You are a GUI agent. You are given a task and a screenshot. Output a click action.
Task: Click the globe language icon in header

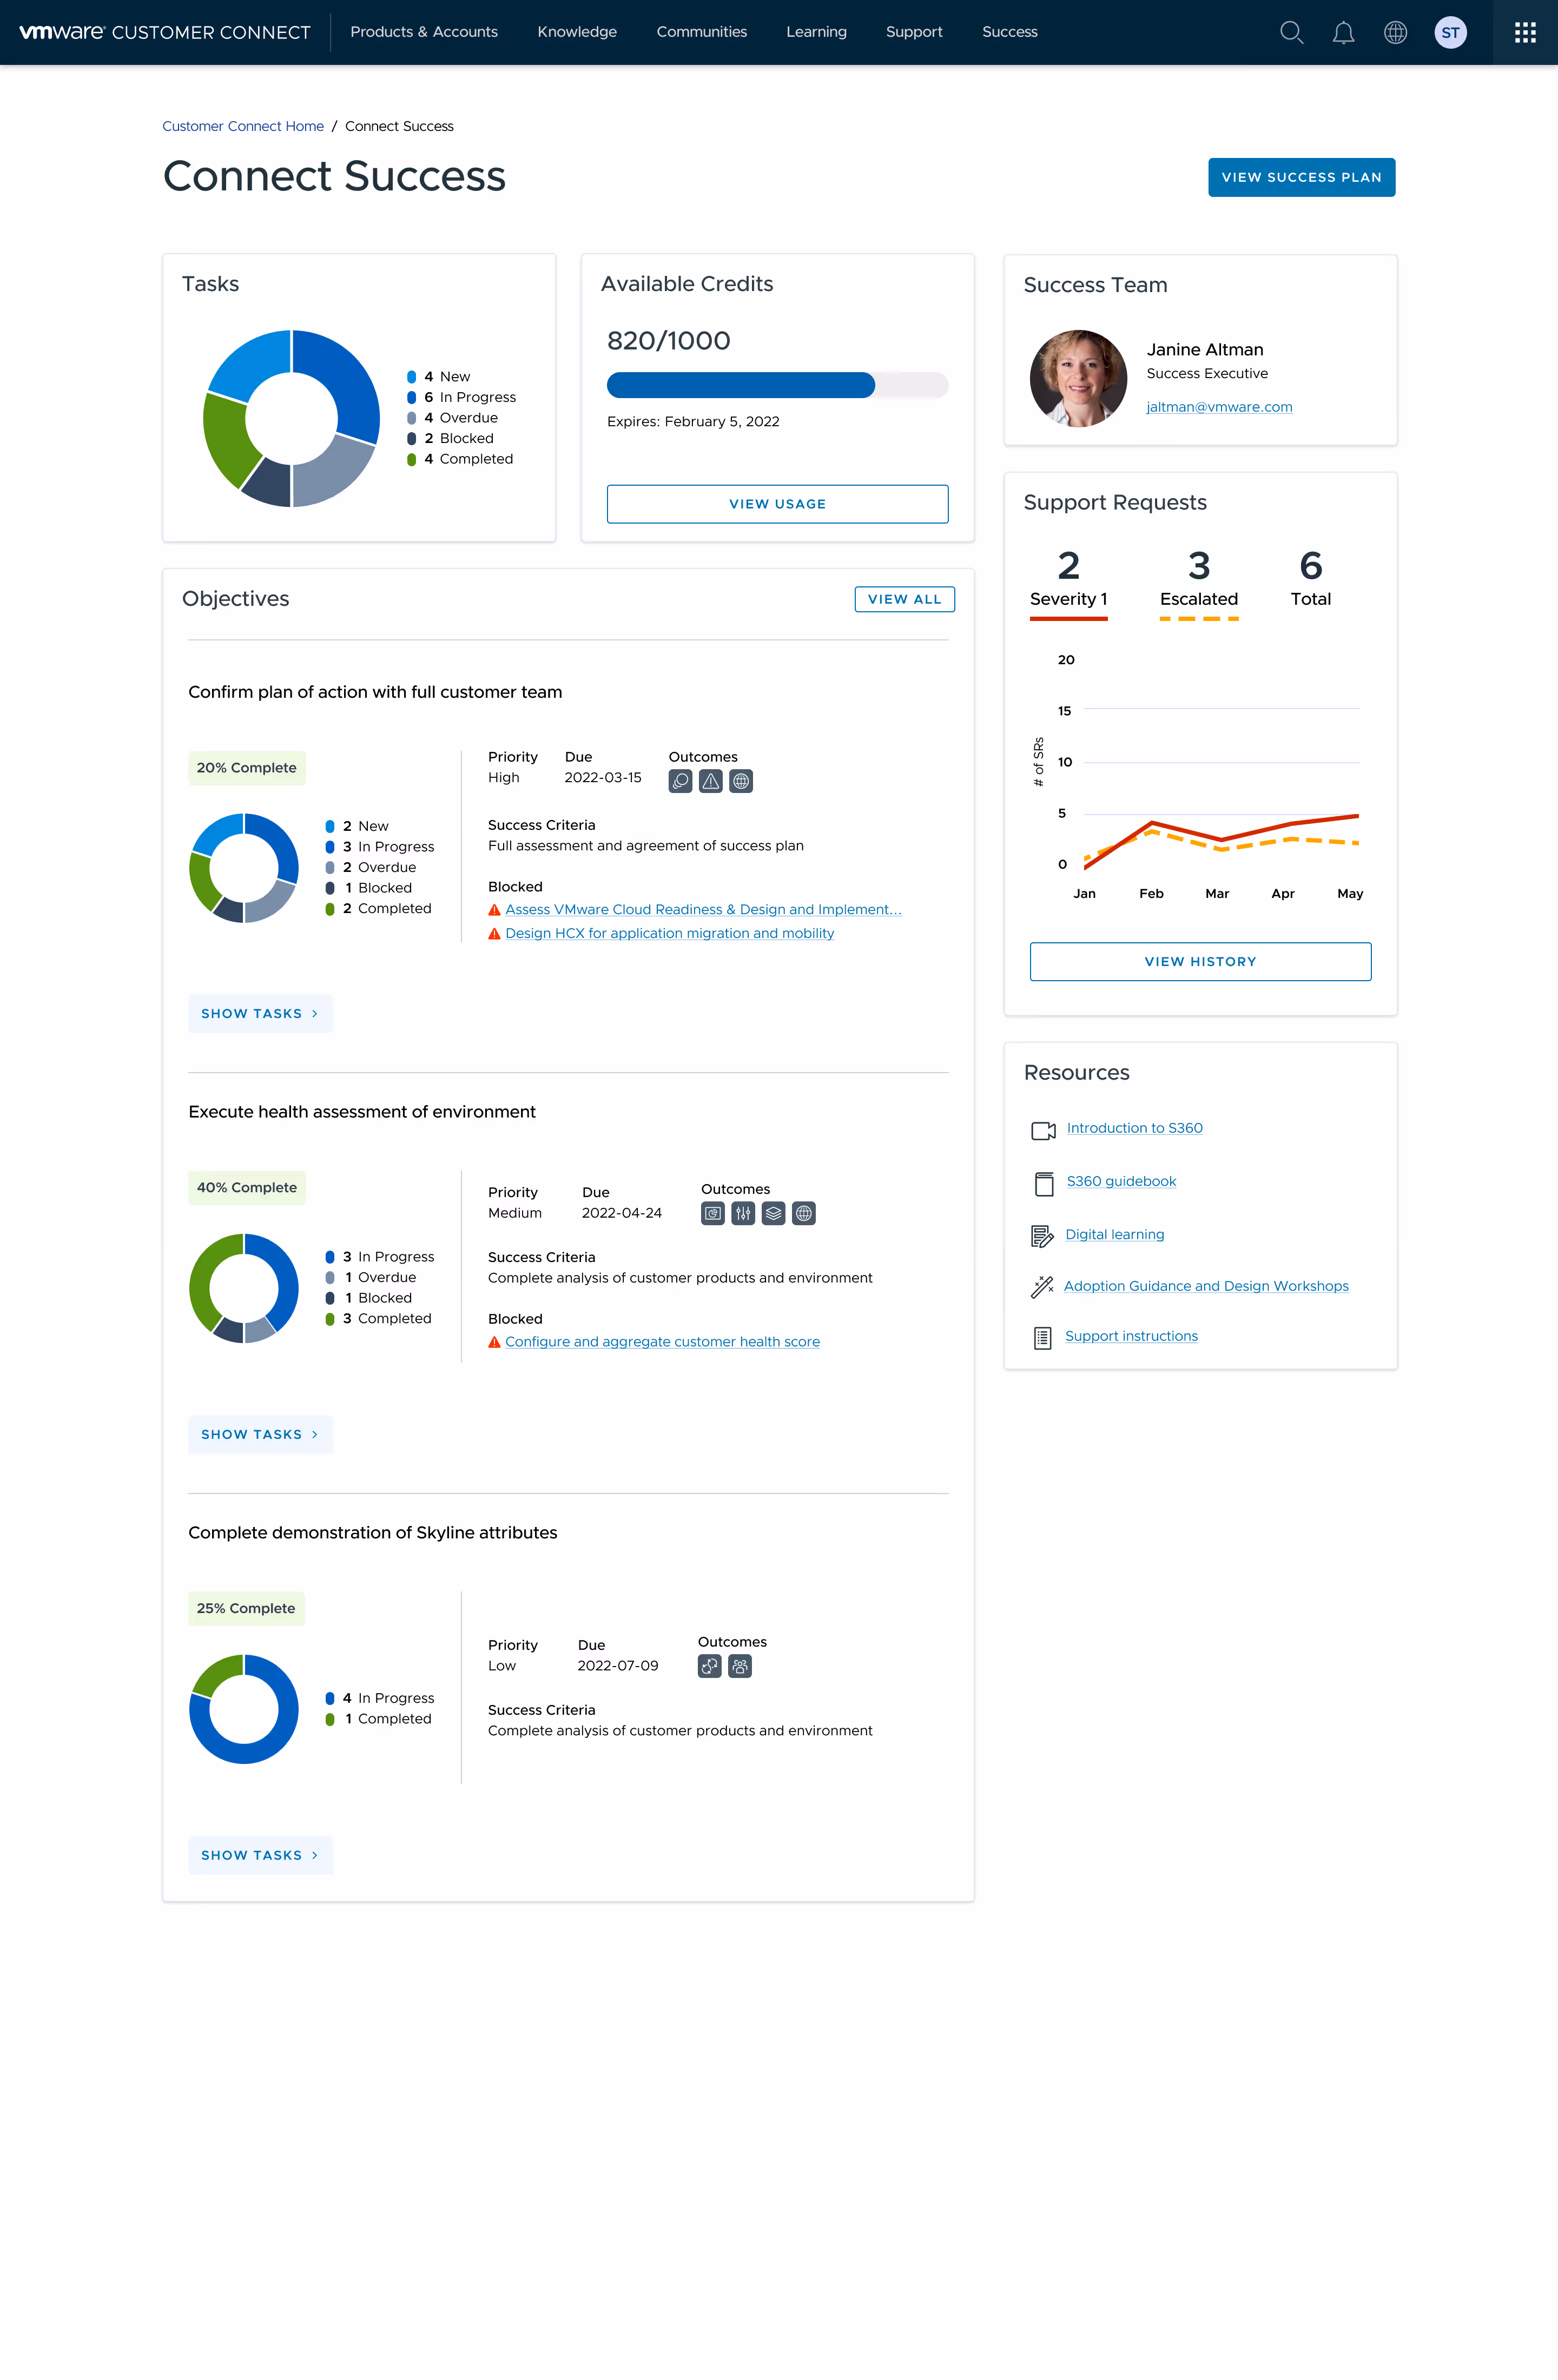tap(1395, 32)
